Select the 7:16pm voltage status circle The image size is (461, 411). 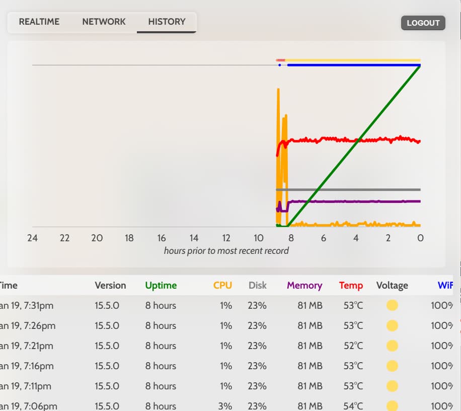tap(392, 366)
